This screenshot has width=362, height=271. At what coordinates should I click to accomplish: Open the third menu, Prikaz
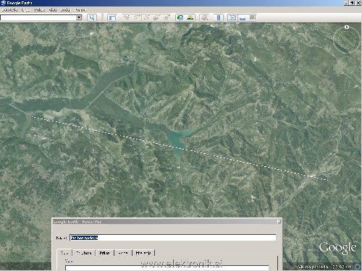tap(39, 10)
